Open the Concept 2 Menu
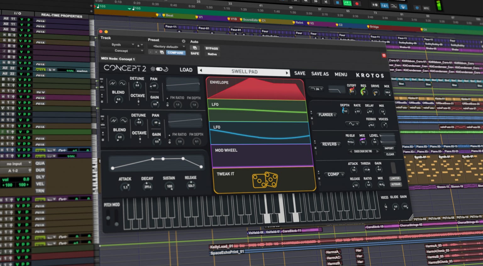483x266 pixels. click(341, 74)
